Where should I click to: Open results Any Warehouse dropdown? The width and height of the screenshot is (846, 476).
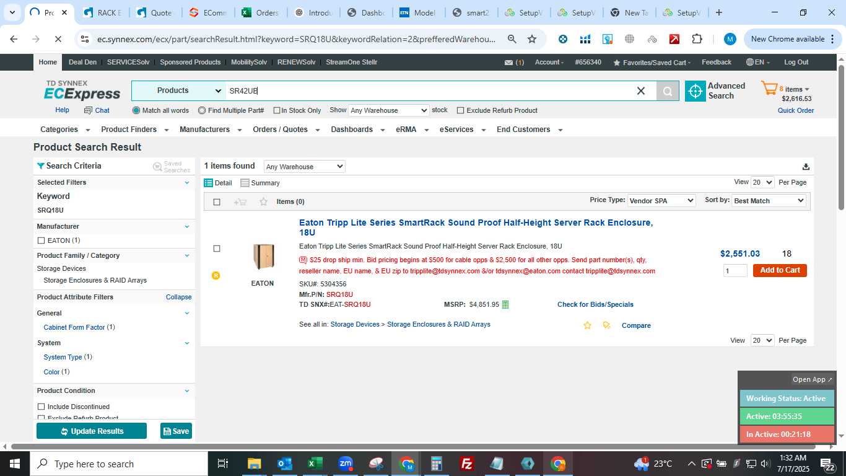click(x=304, y=167)
